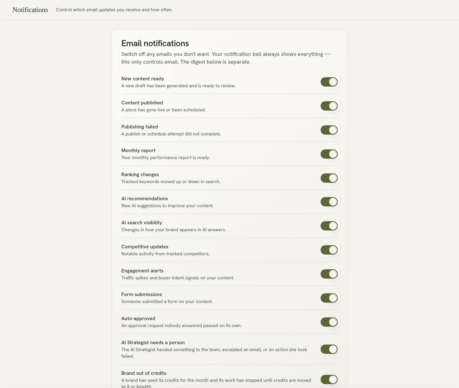Screen dimensions: 459x388
Task: Click "A publish or schedule attempt" description
Action: [171, 134]
